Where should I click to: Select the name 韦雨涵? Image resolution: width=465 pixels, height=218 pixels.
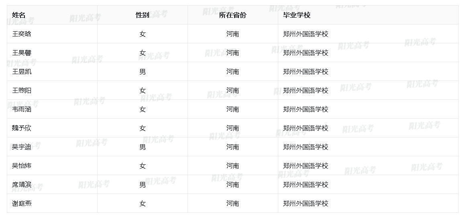[x=22, y=109]
